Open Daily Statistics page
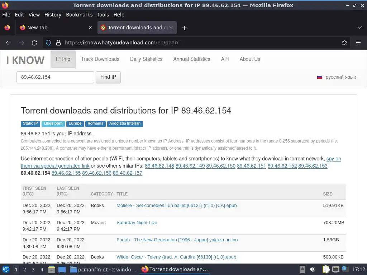This screenshot has height=275, width=367. [x=146, y=59]
